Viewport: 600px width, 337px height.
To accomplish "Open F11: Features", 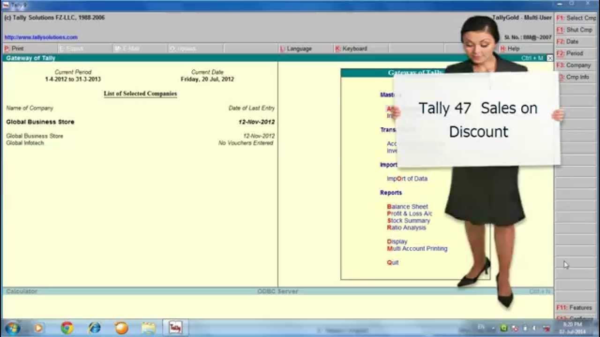I will (x=576, y=308).
